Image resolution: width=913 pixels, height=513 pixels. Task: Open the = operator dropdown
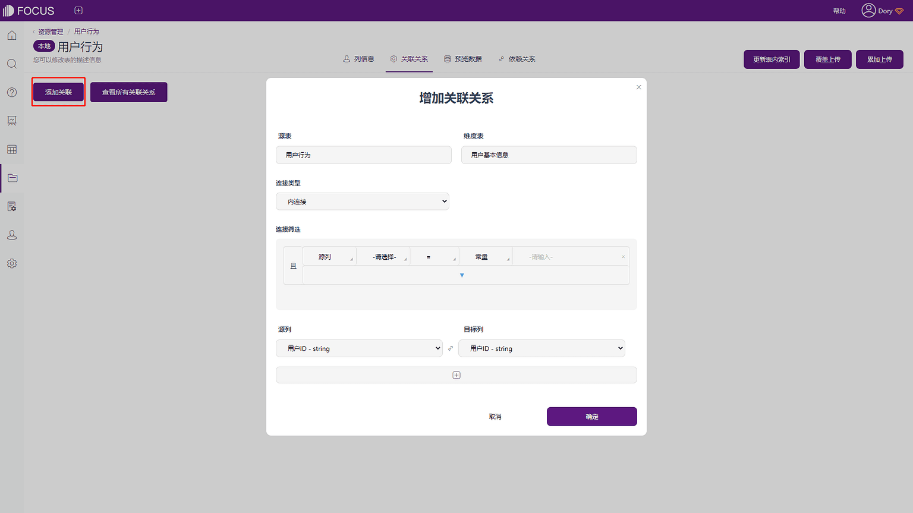(435, 257)
